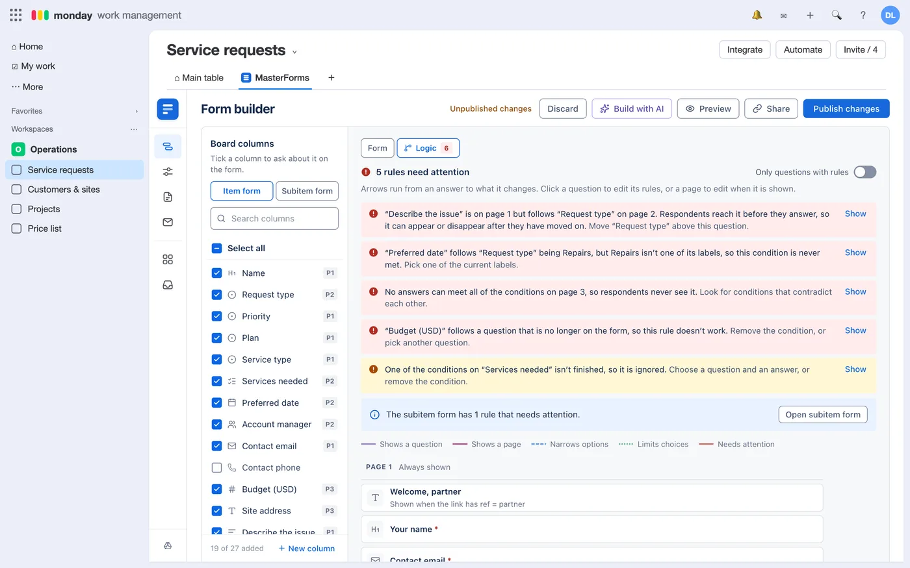Open the app switcher grid icon

click(x=16, y=15)
